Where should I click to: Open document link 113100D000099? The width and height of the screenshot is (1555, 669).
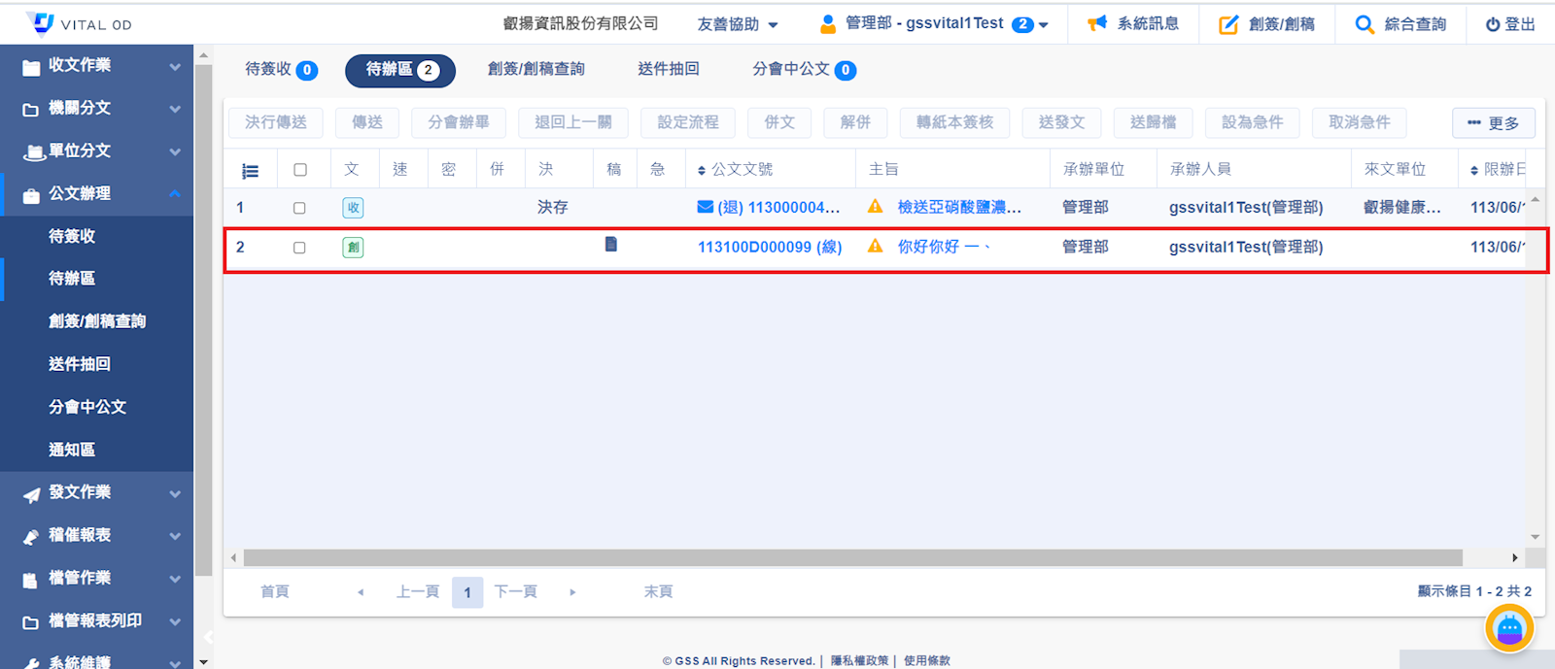(x=754, y=248)
